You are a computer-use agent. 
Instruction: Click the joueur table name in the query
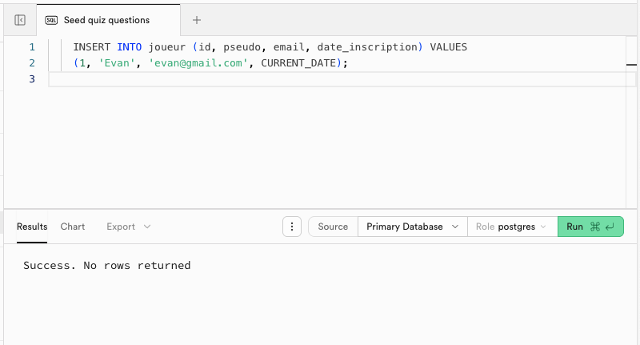(x=167, y=47)
